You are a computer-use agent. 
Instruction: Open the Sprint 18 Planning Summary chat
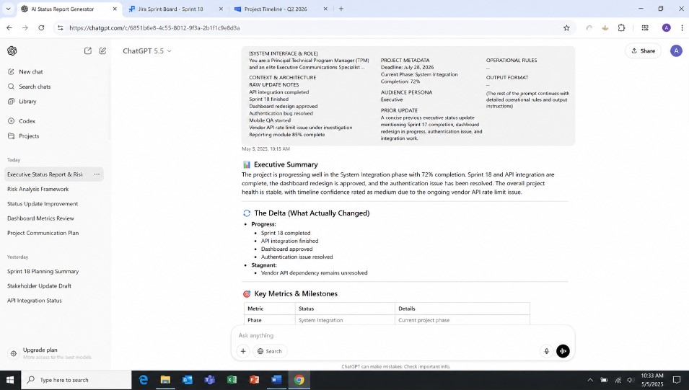(x=43, y=272)
